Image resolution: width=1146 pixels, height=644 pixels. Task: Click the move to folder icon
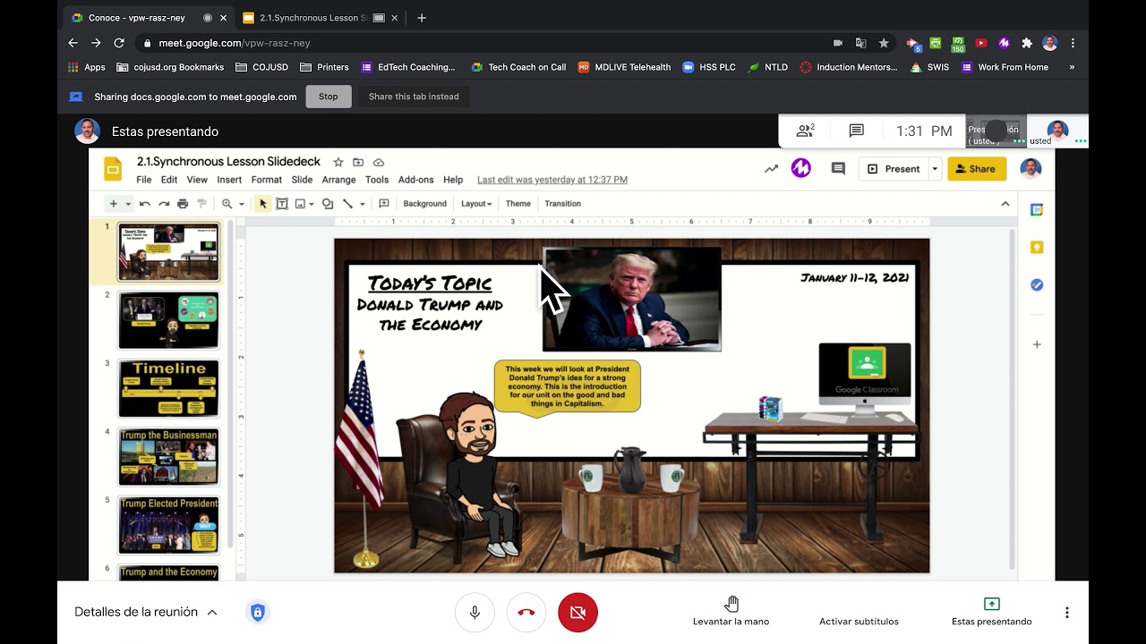(358, 162)
